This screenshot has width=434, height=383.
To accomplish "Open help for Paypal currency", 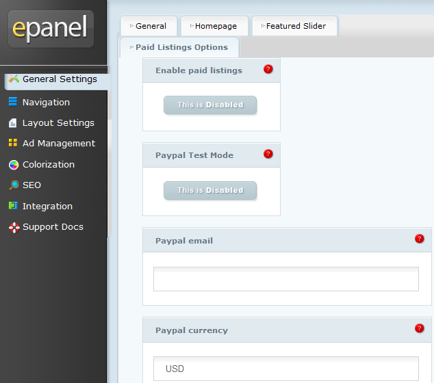I will [420, 328].
